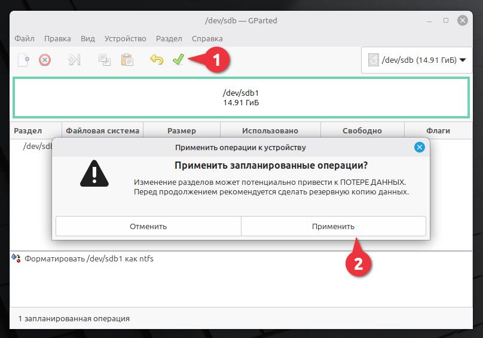Click the New partition toolbar icon

[24, 60]
